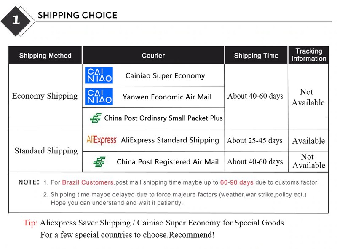Screen dimensions: 337x252
Task: Select the Standard Shipping row label
Action: tap(46, 151)
